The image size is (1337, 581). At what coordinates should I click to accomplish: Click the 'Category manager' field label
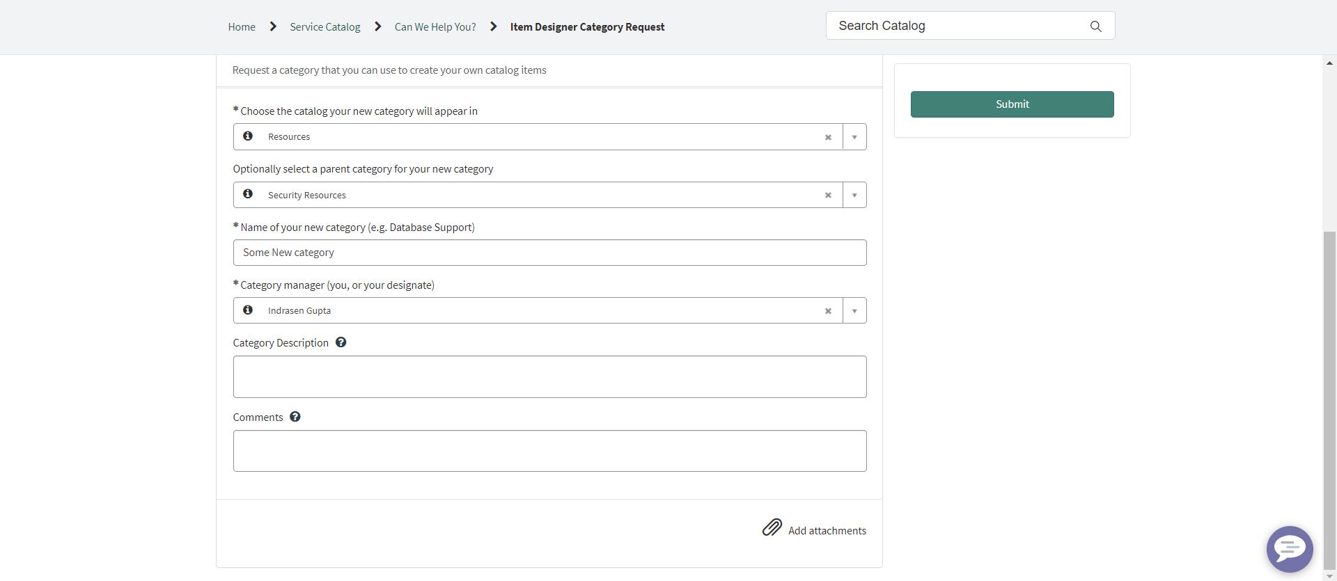[337, 285]
